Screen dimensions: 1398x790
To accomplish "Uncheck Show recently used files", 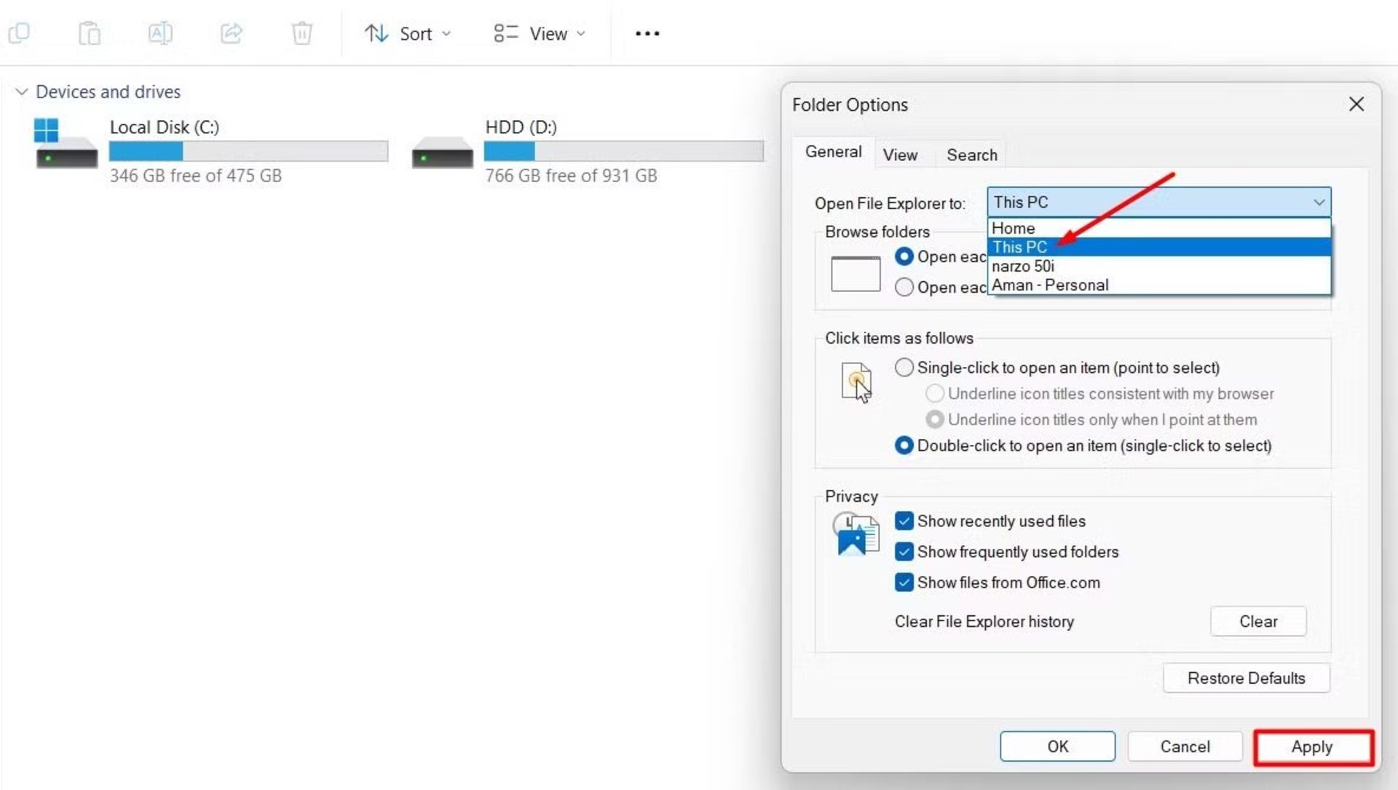I will pyautogui.click(x=904, y=521).
